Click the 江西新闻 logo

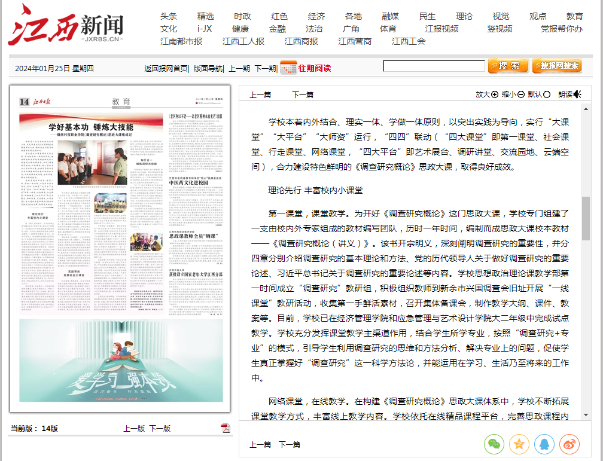[x=66, y=25]
